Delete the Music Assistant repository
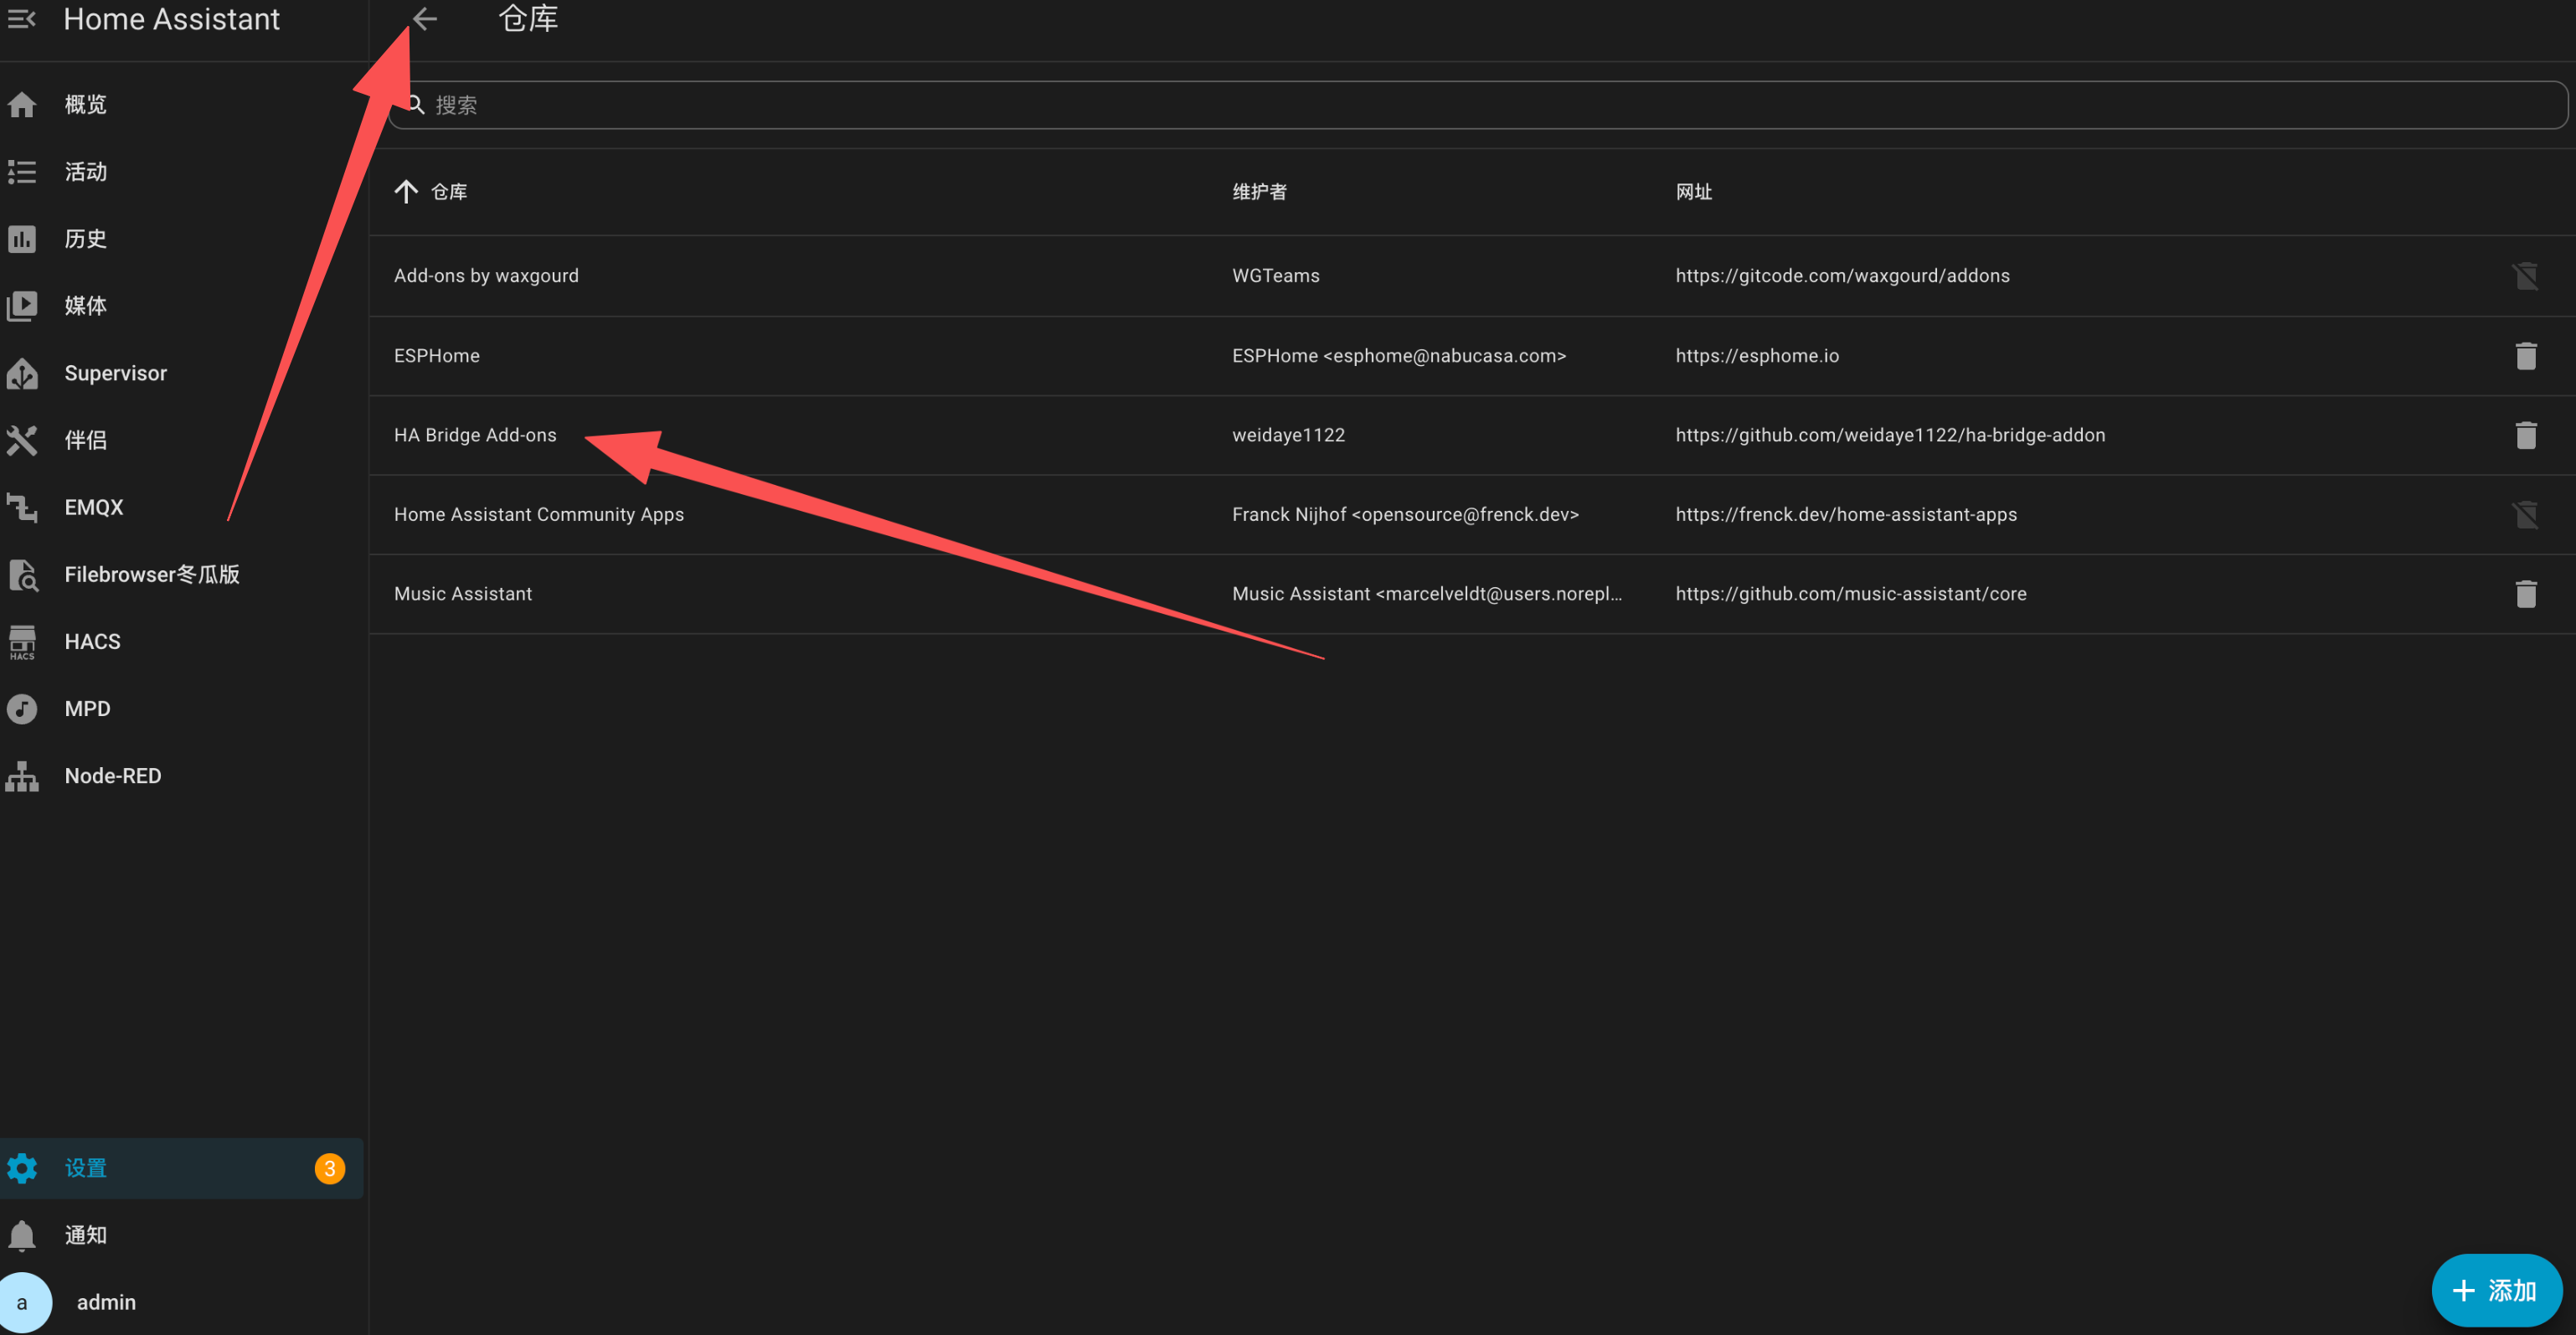Viewport: 2576px width, 1335px height. 2525,594
